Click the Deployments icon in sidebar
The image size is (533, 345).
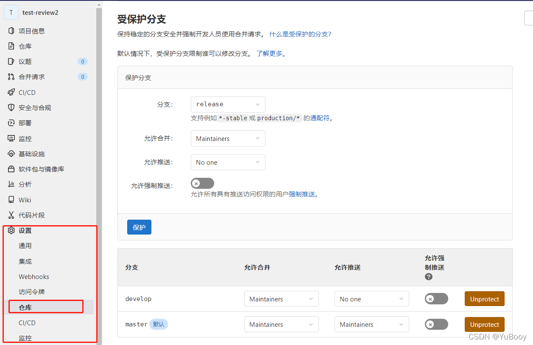pos(11,123)
